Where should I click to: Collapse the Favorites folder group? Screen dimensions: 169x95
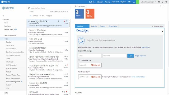click(x=3, y=20)
